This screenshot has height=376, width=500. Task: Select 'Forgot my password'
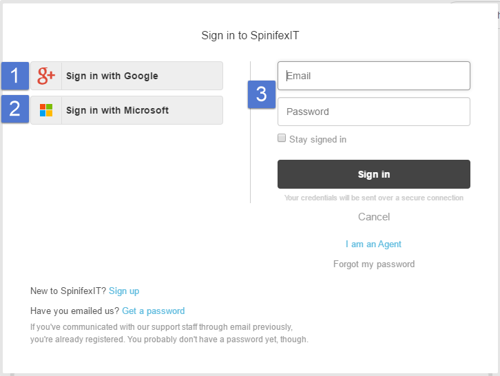(374, 264)
